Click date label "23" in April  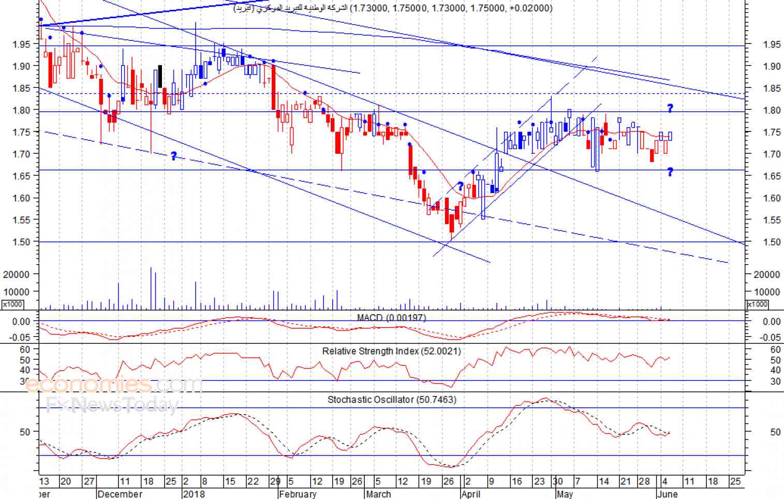[x=539, y=481]
